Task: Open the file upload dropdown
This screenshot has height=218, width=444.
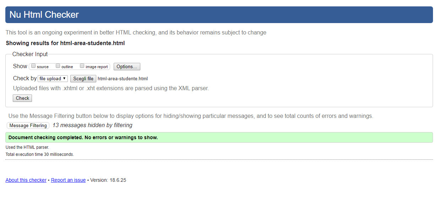Action: pos(53,78)
